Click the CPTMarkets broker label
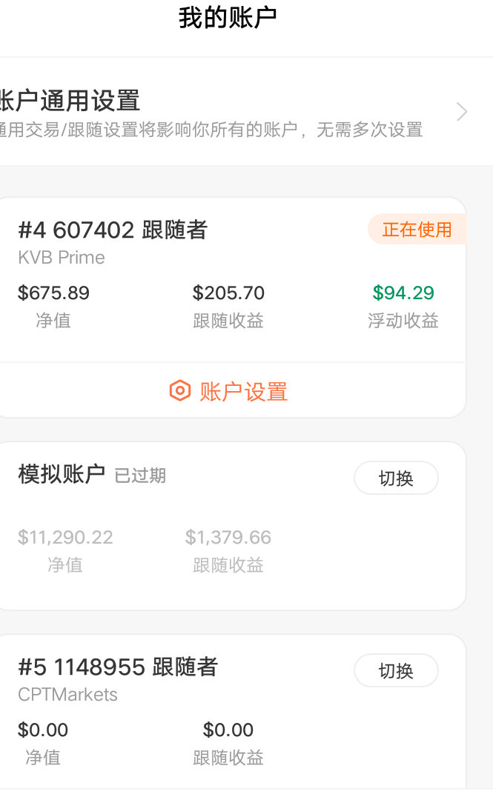Image resolution: width=493 pixels, height=797 pixels. pos(67,695)
